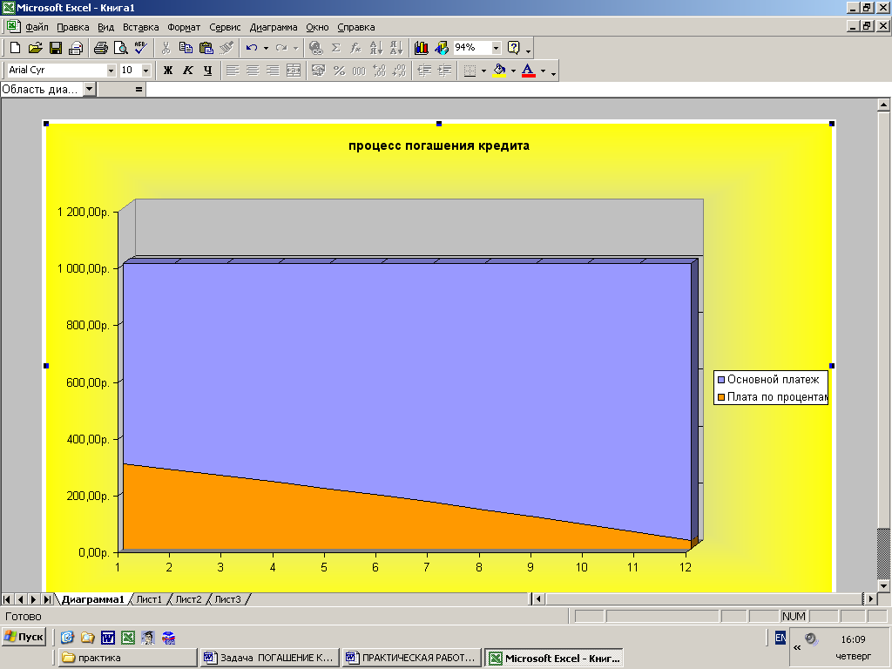Apply red Font Color letter A
This screenshot has height=669, width=892.
click(529, 71)
